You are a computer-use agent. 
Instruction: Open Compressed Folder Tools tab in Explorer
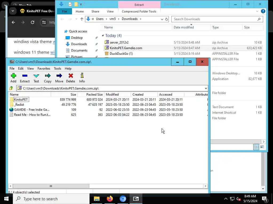139,11
